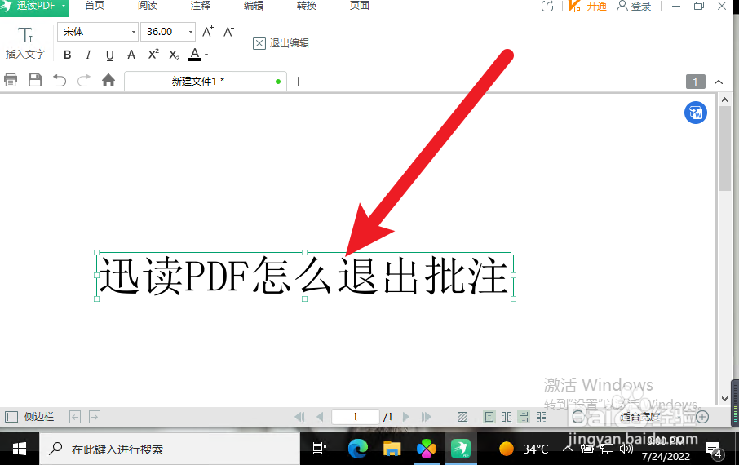Click the blue convert-to-Word floating icon
Image resolution: width=739 pixels, height=465 pixels.
tap(696, 113)
